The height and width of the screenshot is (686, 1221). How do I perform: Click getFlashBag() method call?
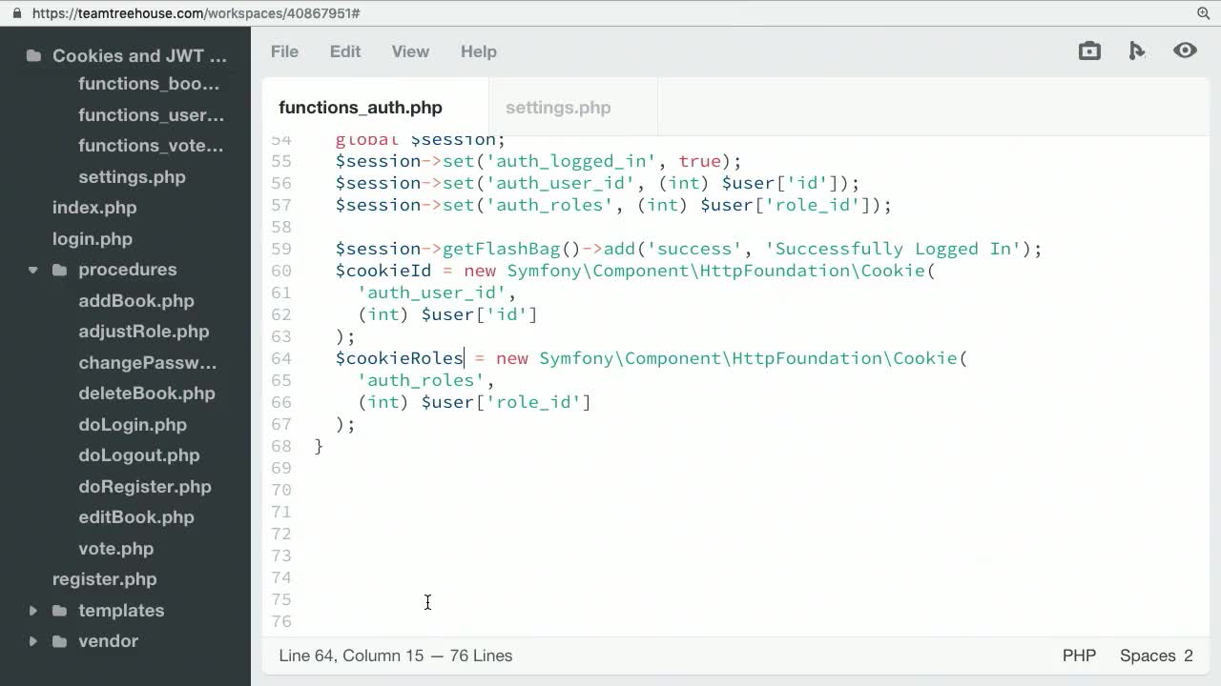click(511, 249)
